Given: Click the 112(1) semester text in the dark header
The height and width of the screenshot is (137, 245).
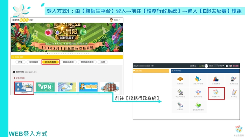Looking at the screenshot, I should (x=201, y=66).
